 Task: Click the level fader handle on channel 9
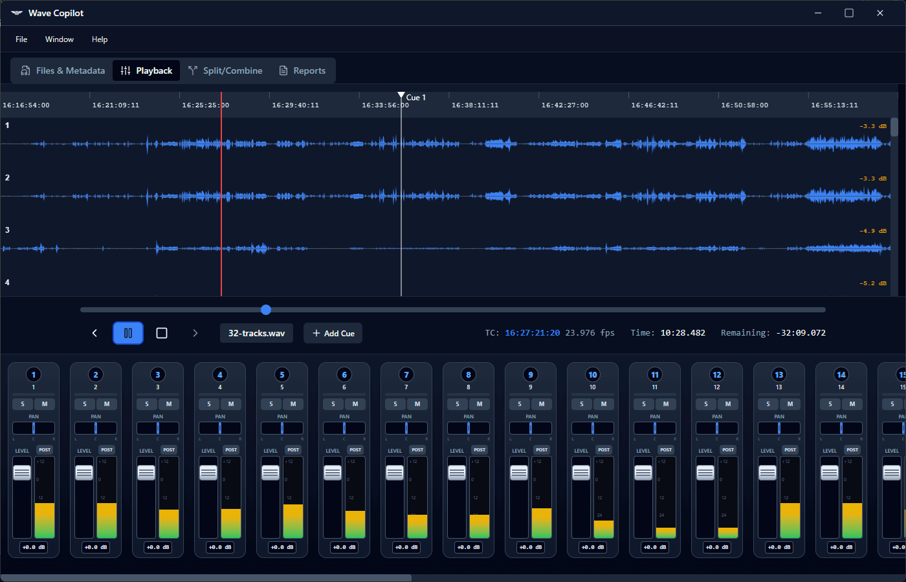point(519,473)
